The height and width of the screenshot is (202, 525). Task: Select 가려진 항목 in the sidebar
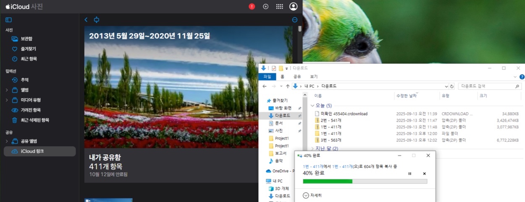(x=31, y=110)
